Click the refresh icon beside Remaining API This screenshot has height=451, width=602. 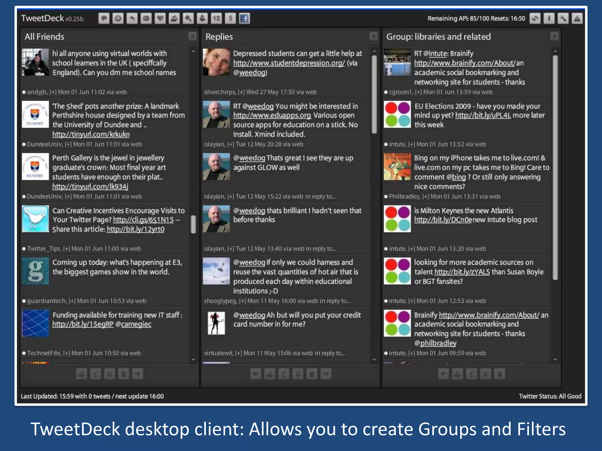tap(535, 18)
